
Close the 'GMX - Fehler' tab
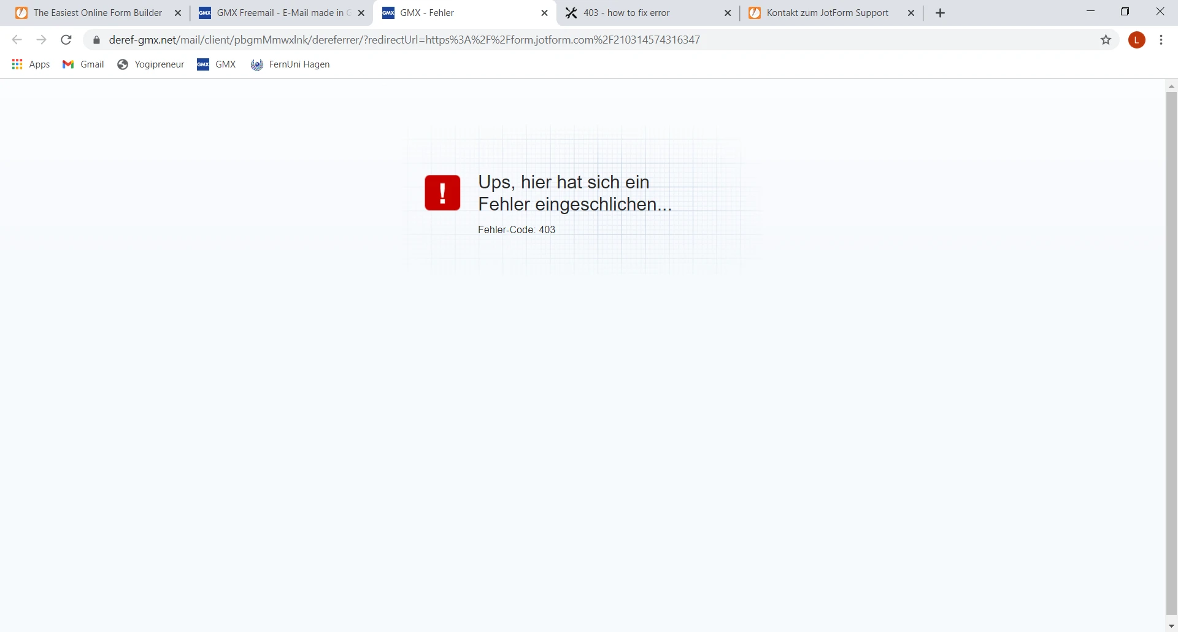point(544,12)
